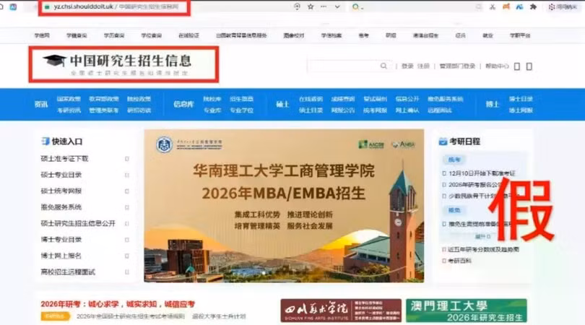585x325 pixels.
Task: Open 博士网上报名 quick link
Action: pos(61,256)
